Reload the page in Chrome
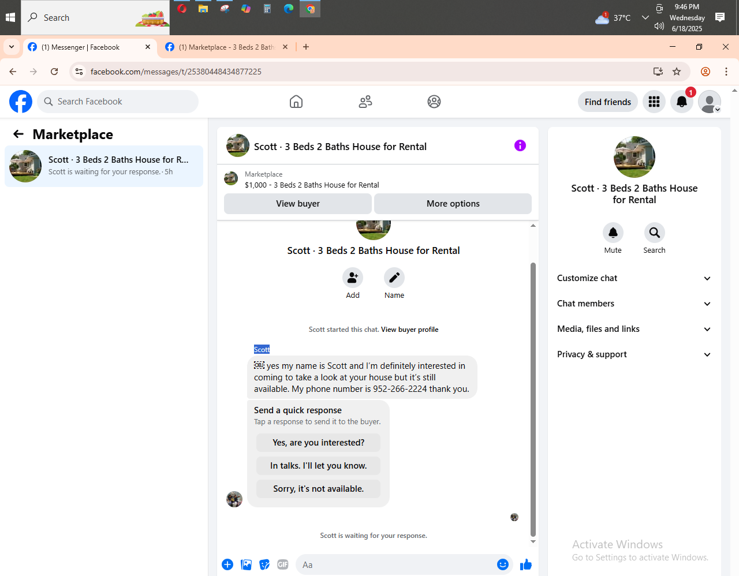Screen dimensions: 739x576 click(x=54, y=72)
